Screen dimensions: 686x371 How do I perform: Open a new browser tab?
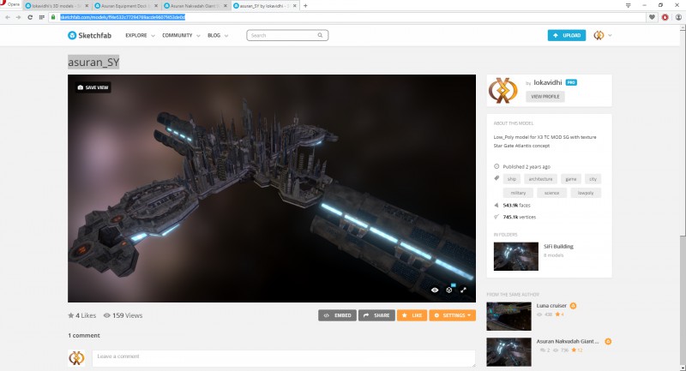(x=305, y=6)
